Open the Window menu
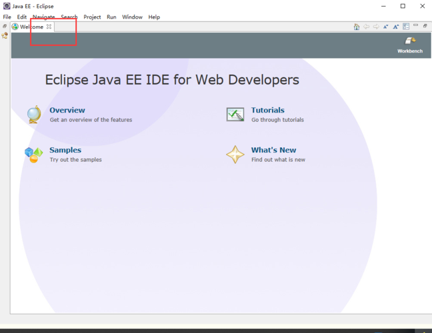The height and width of the screenshot is (333, 432). 132,17
